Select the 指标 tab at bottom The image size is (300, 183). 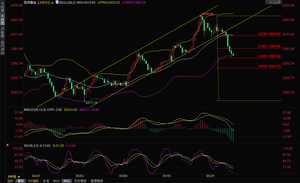[10, 181]
